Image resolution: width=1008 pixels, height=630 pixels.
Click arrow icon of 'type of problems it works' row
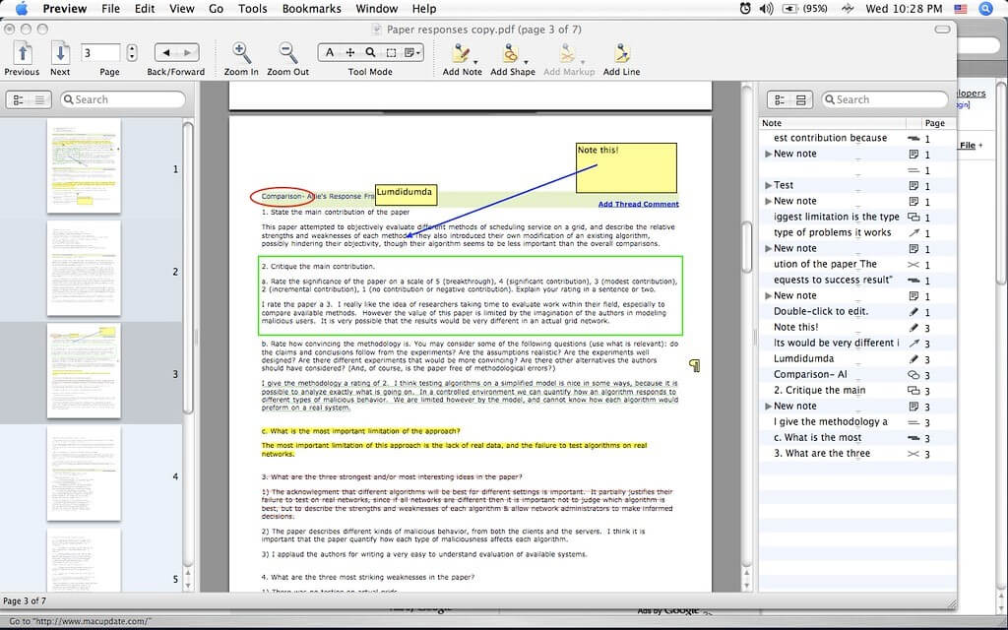tap(913, 232)
